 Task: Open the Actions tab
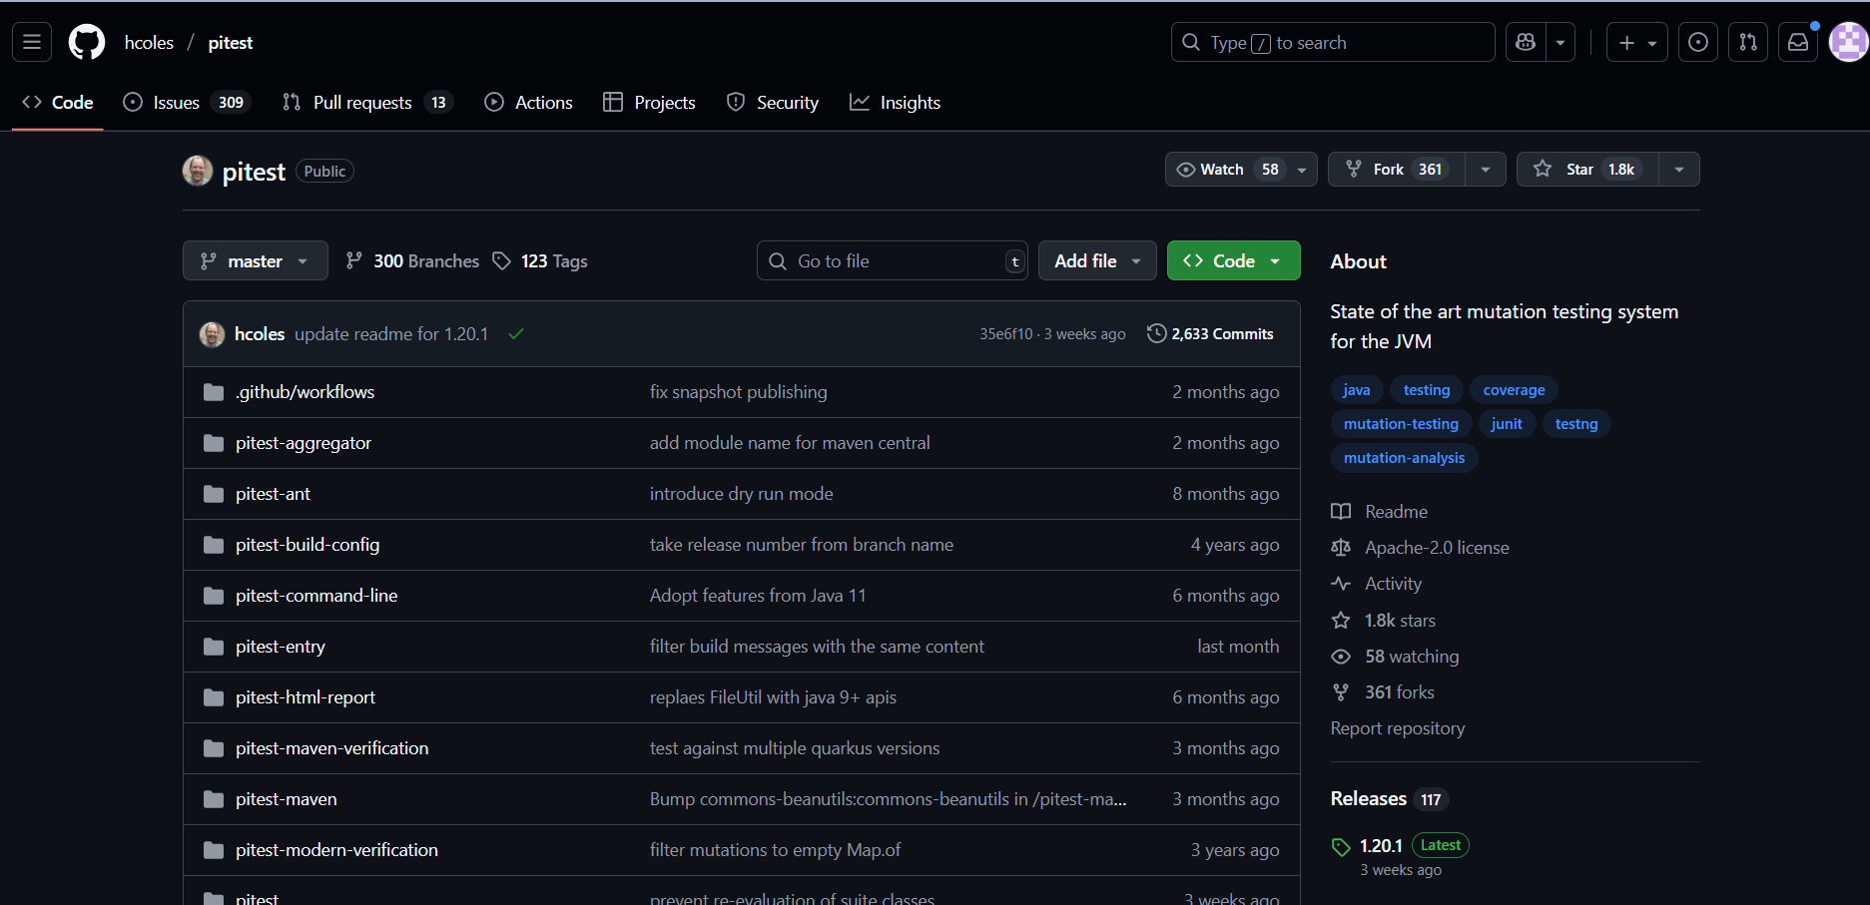[x=542, y=101]
